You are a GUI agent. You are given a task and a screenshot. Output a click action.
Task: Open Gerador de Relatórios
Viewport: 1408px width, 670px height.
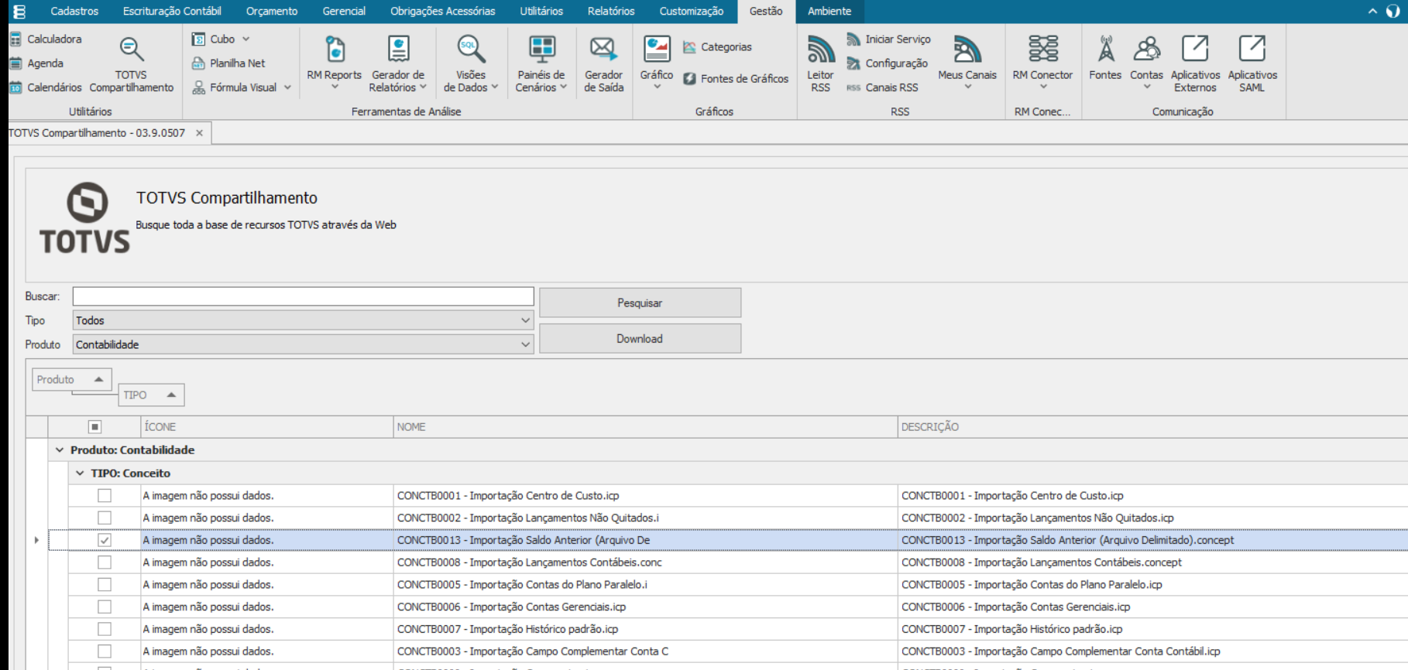click(x=398, y=63)
